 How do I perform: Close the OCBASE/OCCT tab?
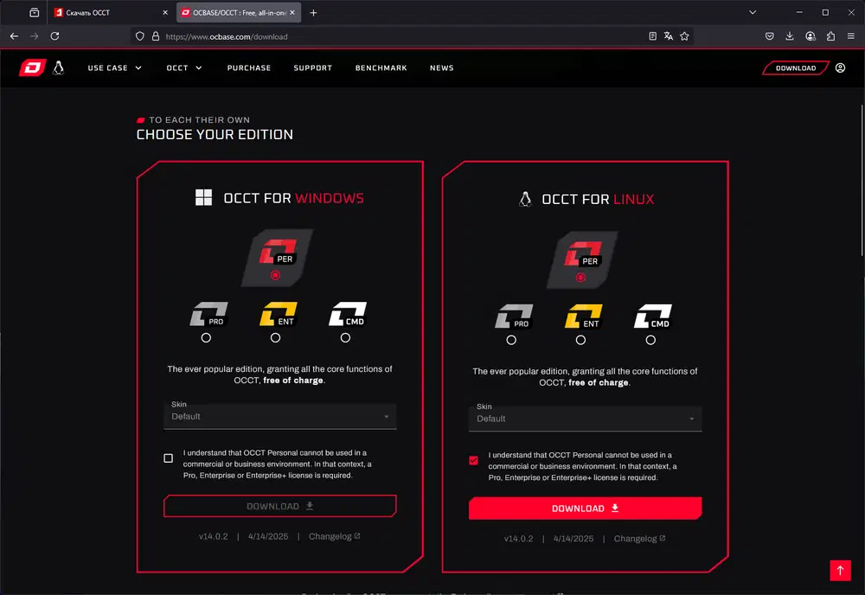[x=292, y=13]
